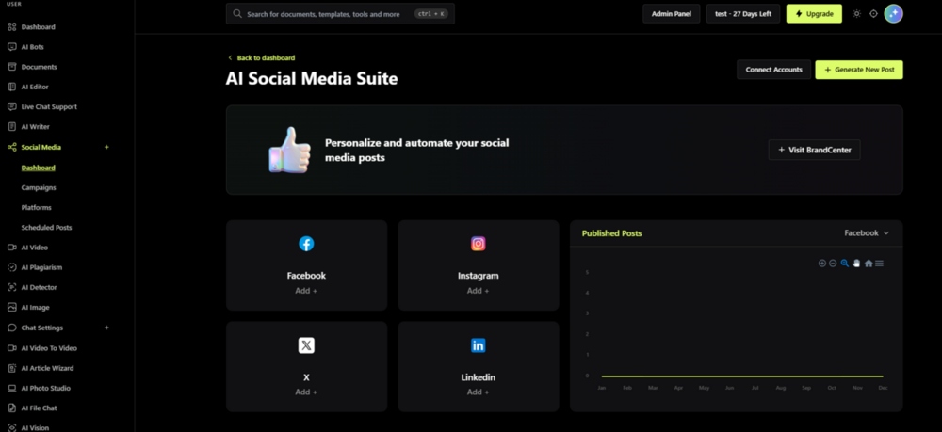Screen dimensions: 942x432
Task: Click the Facebook logo icon
Action: 306,244
